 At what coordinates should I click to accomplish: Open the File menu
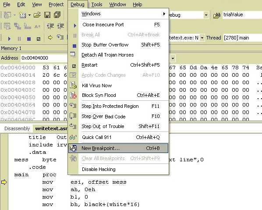point(7,4)
